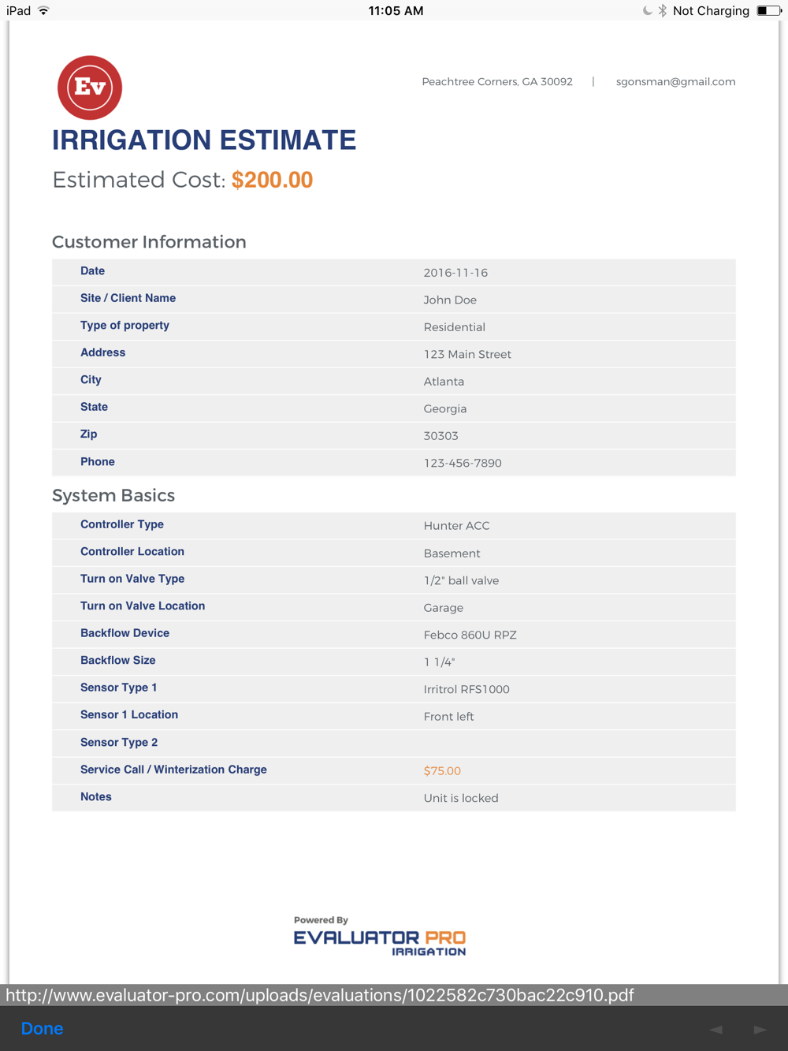Tap the Done button
The width and height of the screenshot is (788, 1051).
(x=42, y=1028)
